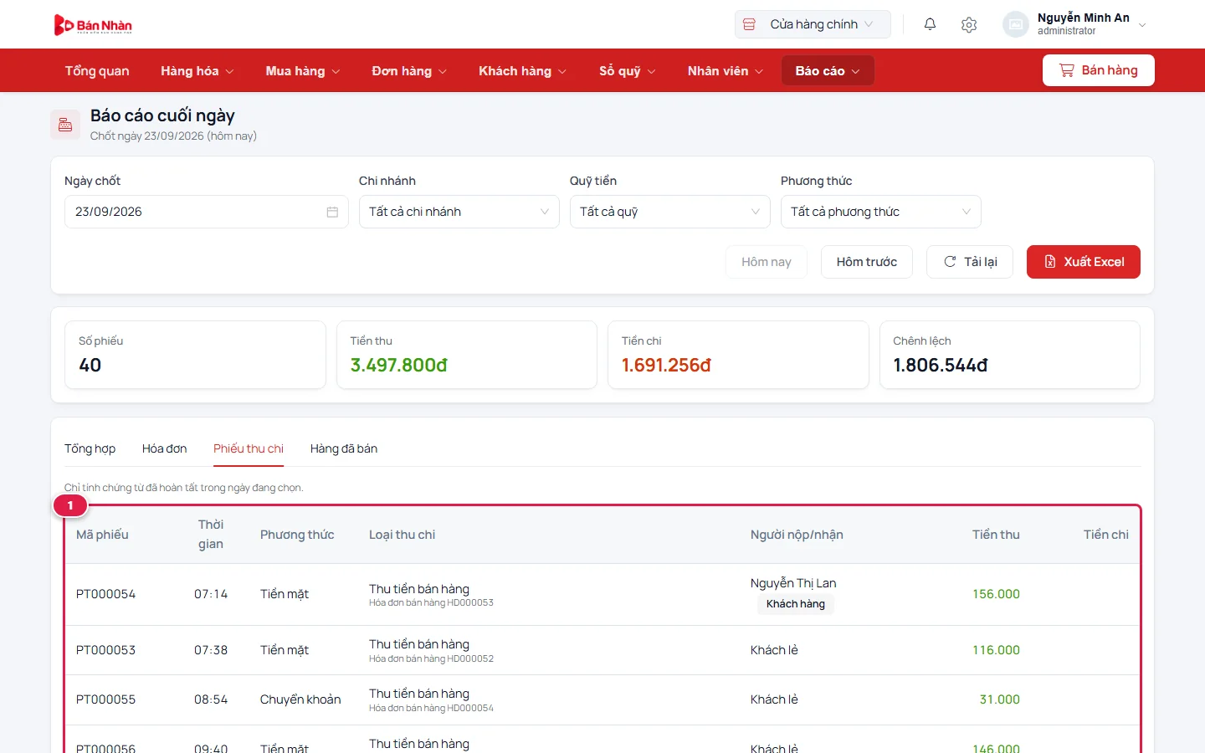Screen dimensions: 1205x753
Task: Switch to the Tổng hợp tab
Action: coord(90,448)
